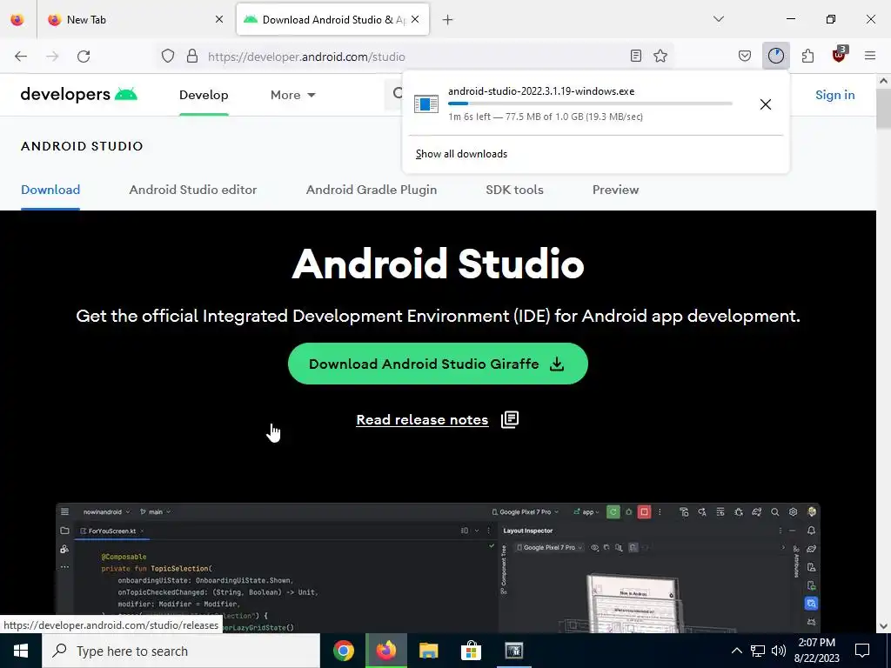Screen dimensions: 891x668
Task: Click the ANDROID STUDIO section heading
Action: 82,146
